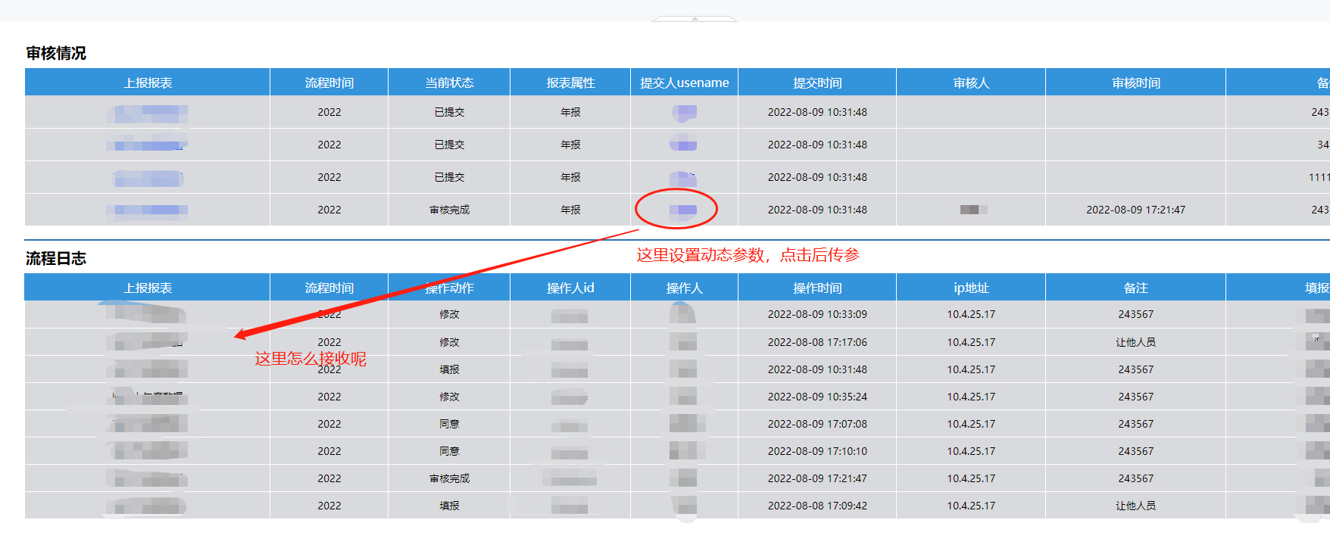Select the 提交人usename column header
This screenshot has height=548, width=1330.
pos(684,83)
